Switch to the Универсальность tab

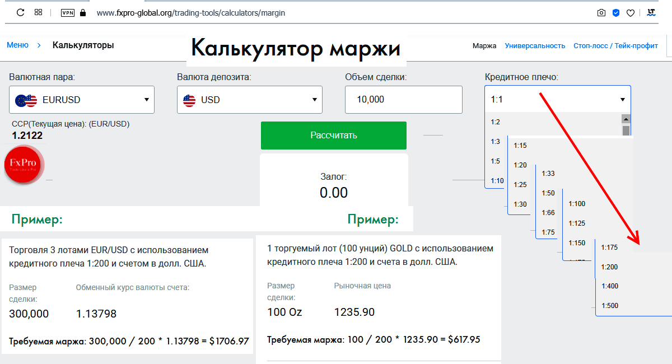(x=535, y=46)
